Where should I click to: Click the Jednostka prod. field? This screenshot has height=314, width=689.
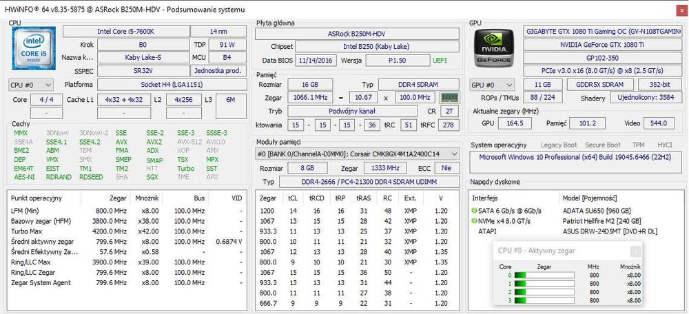(x=218, y=71)
